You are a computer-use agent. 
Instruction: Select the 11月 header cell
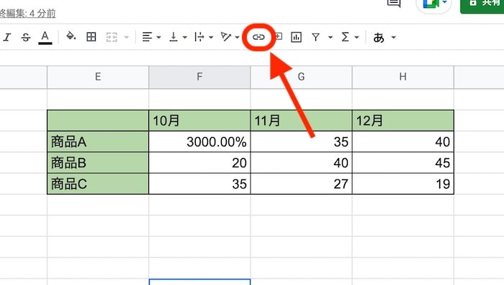point(301,121)
